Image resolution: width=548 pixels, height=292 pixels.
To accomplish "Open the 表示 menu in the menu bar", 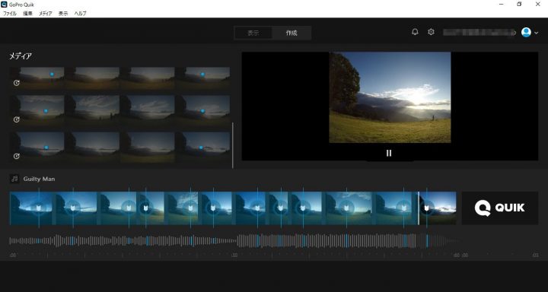I will [63, 14].
